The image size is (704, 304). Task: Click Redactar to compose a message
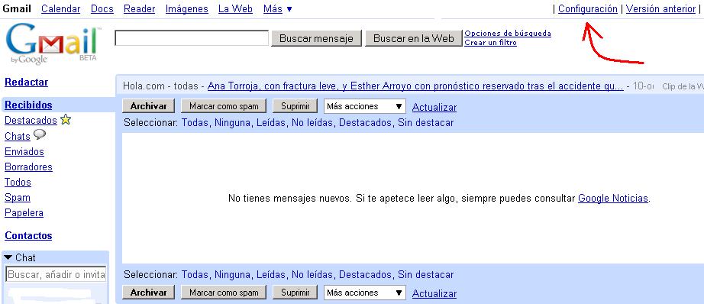(26, 82)
